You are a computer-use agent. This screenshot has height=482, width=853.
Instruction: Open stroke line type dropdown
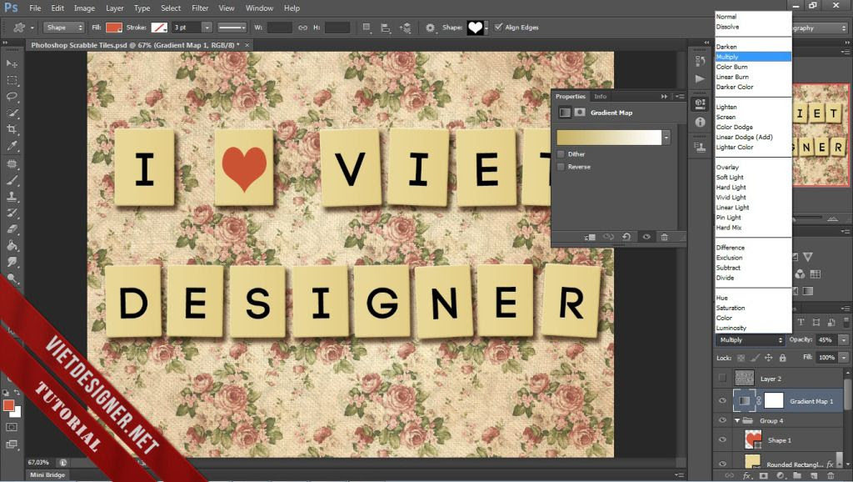coord(232,28)
